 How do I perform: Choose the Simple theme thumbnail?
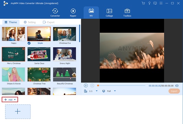point(39,34)
